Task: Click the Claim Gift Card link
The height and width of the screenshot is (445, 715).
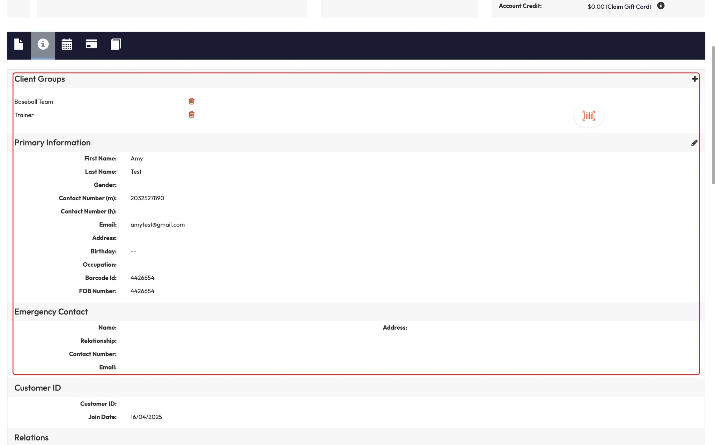Action: (x=629, y=7)
